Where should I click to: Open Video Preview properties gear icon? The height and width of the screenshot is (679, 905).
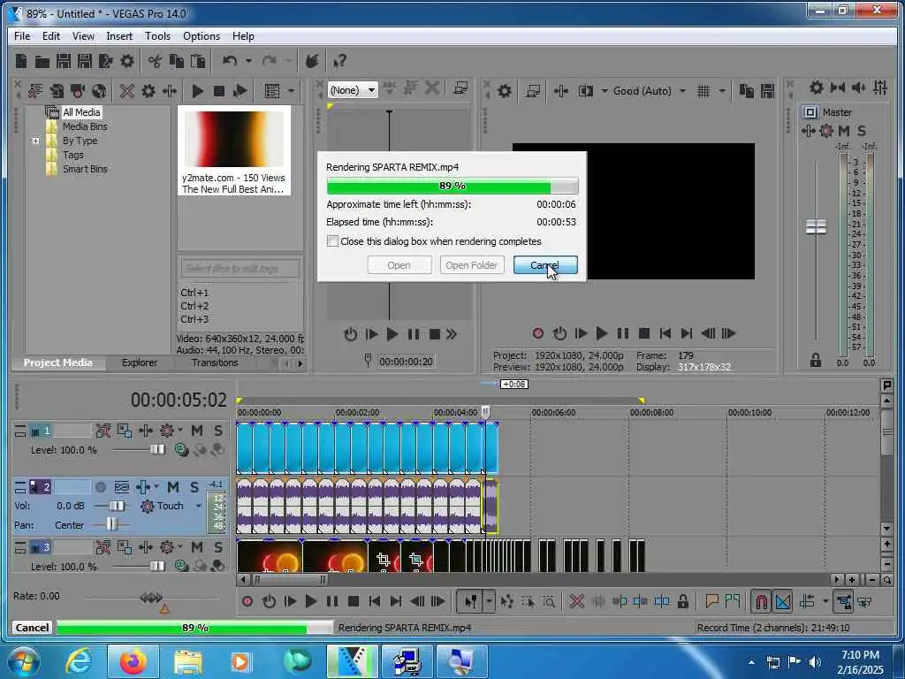505,91
